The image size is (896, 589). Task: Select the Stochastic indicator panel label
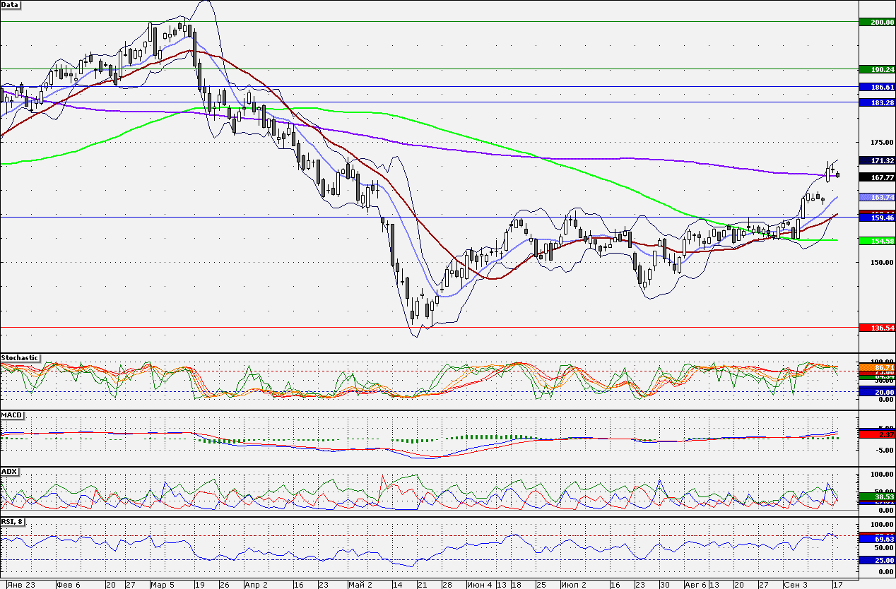tap(20, 358)
